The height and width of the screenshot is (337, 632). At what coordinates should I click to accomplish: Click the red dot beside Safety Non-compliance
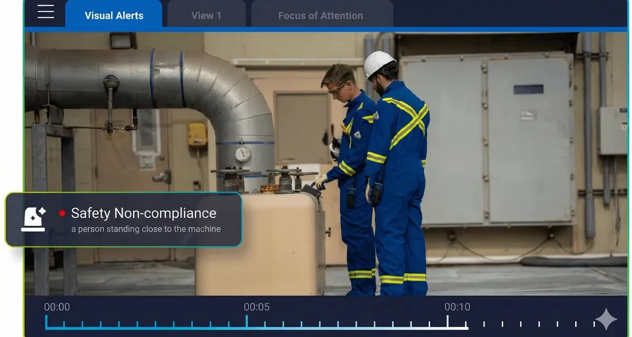point(62,213)
